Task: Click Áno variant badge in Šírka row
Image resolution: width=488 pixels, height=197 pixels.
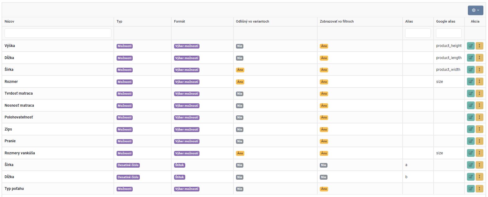Action: point(240,70)
